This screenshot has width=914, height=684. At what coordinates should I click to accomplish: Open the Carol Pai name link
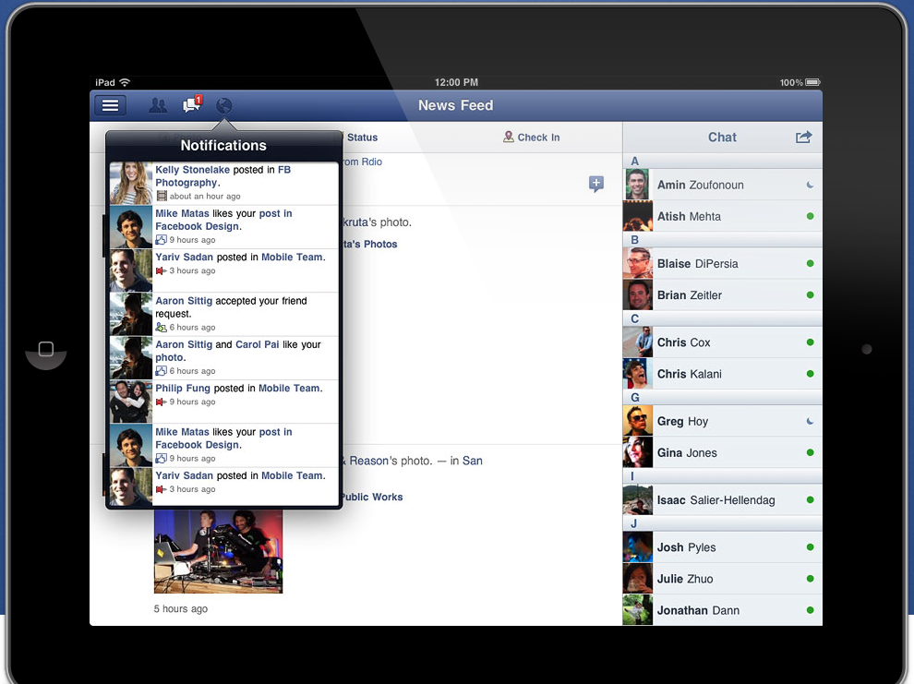257,344
